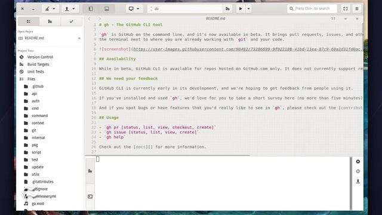Select the script folder

tap(36, 152)
